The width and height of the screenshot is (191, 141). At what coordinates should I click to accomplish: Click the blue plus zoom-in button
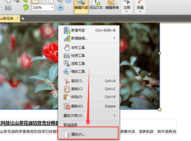coord(60,8)
